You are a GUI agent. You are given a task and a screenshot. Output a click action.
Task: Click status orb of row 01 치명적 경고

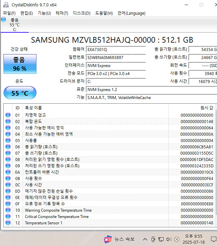tap(8, 115)
